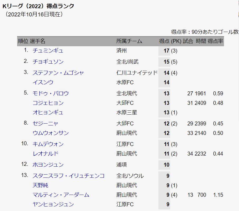Open the ヤンヒョンジュン player link
This screenshot has width=239, height=211.
[53, 204]
